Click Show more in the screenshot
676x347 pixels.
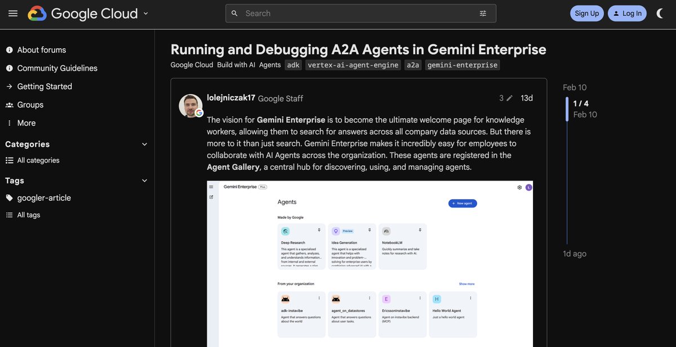466,284
